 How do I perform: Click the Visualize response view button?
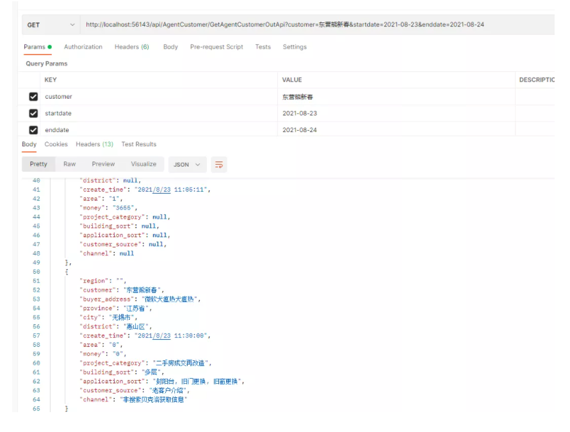coord(143,164)
